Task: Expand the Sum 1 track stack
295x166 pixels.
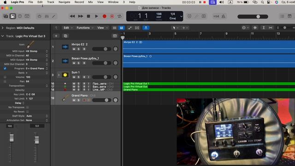Action: pos(59,75)
